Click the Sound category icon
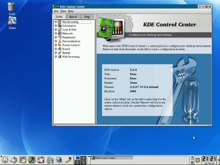This screenshot has width=220, height=165. (x=59, y=49)
